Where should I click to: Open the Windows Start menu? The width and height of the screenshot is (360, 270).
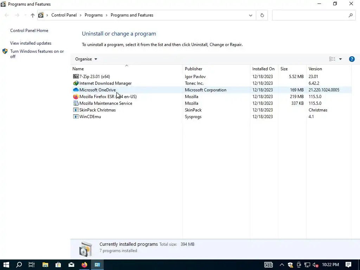pyautogui.click(x=6, y=265)
